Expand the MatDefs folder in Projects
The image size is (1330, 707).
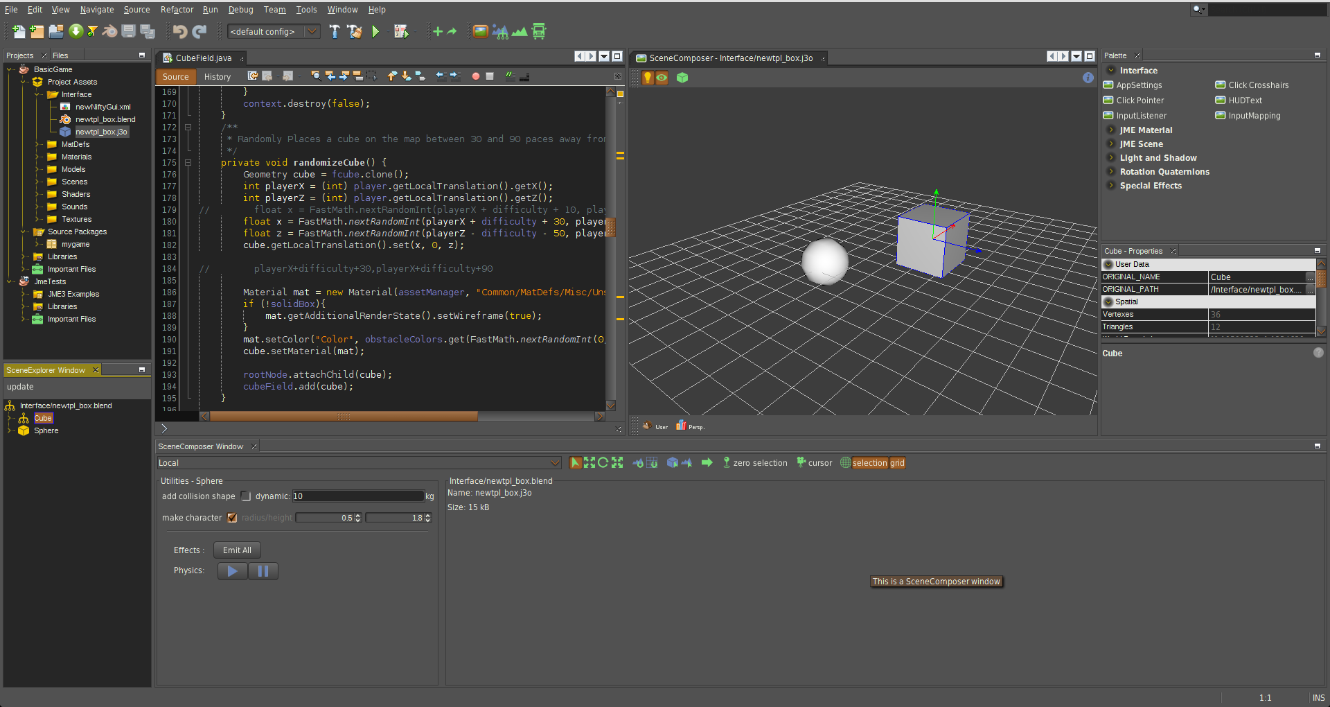pyautogui.click(x=39, y=144)
